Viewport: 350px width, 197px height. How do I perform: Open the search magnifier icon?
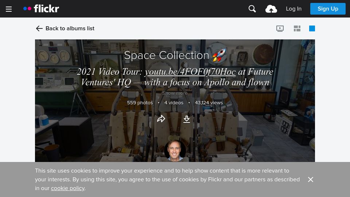click(252, 9)
